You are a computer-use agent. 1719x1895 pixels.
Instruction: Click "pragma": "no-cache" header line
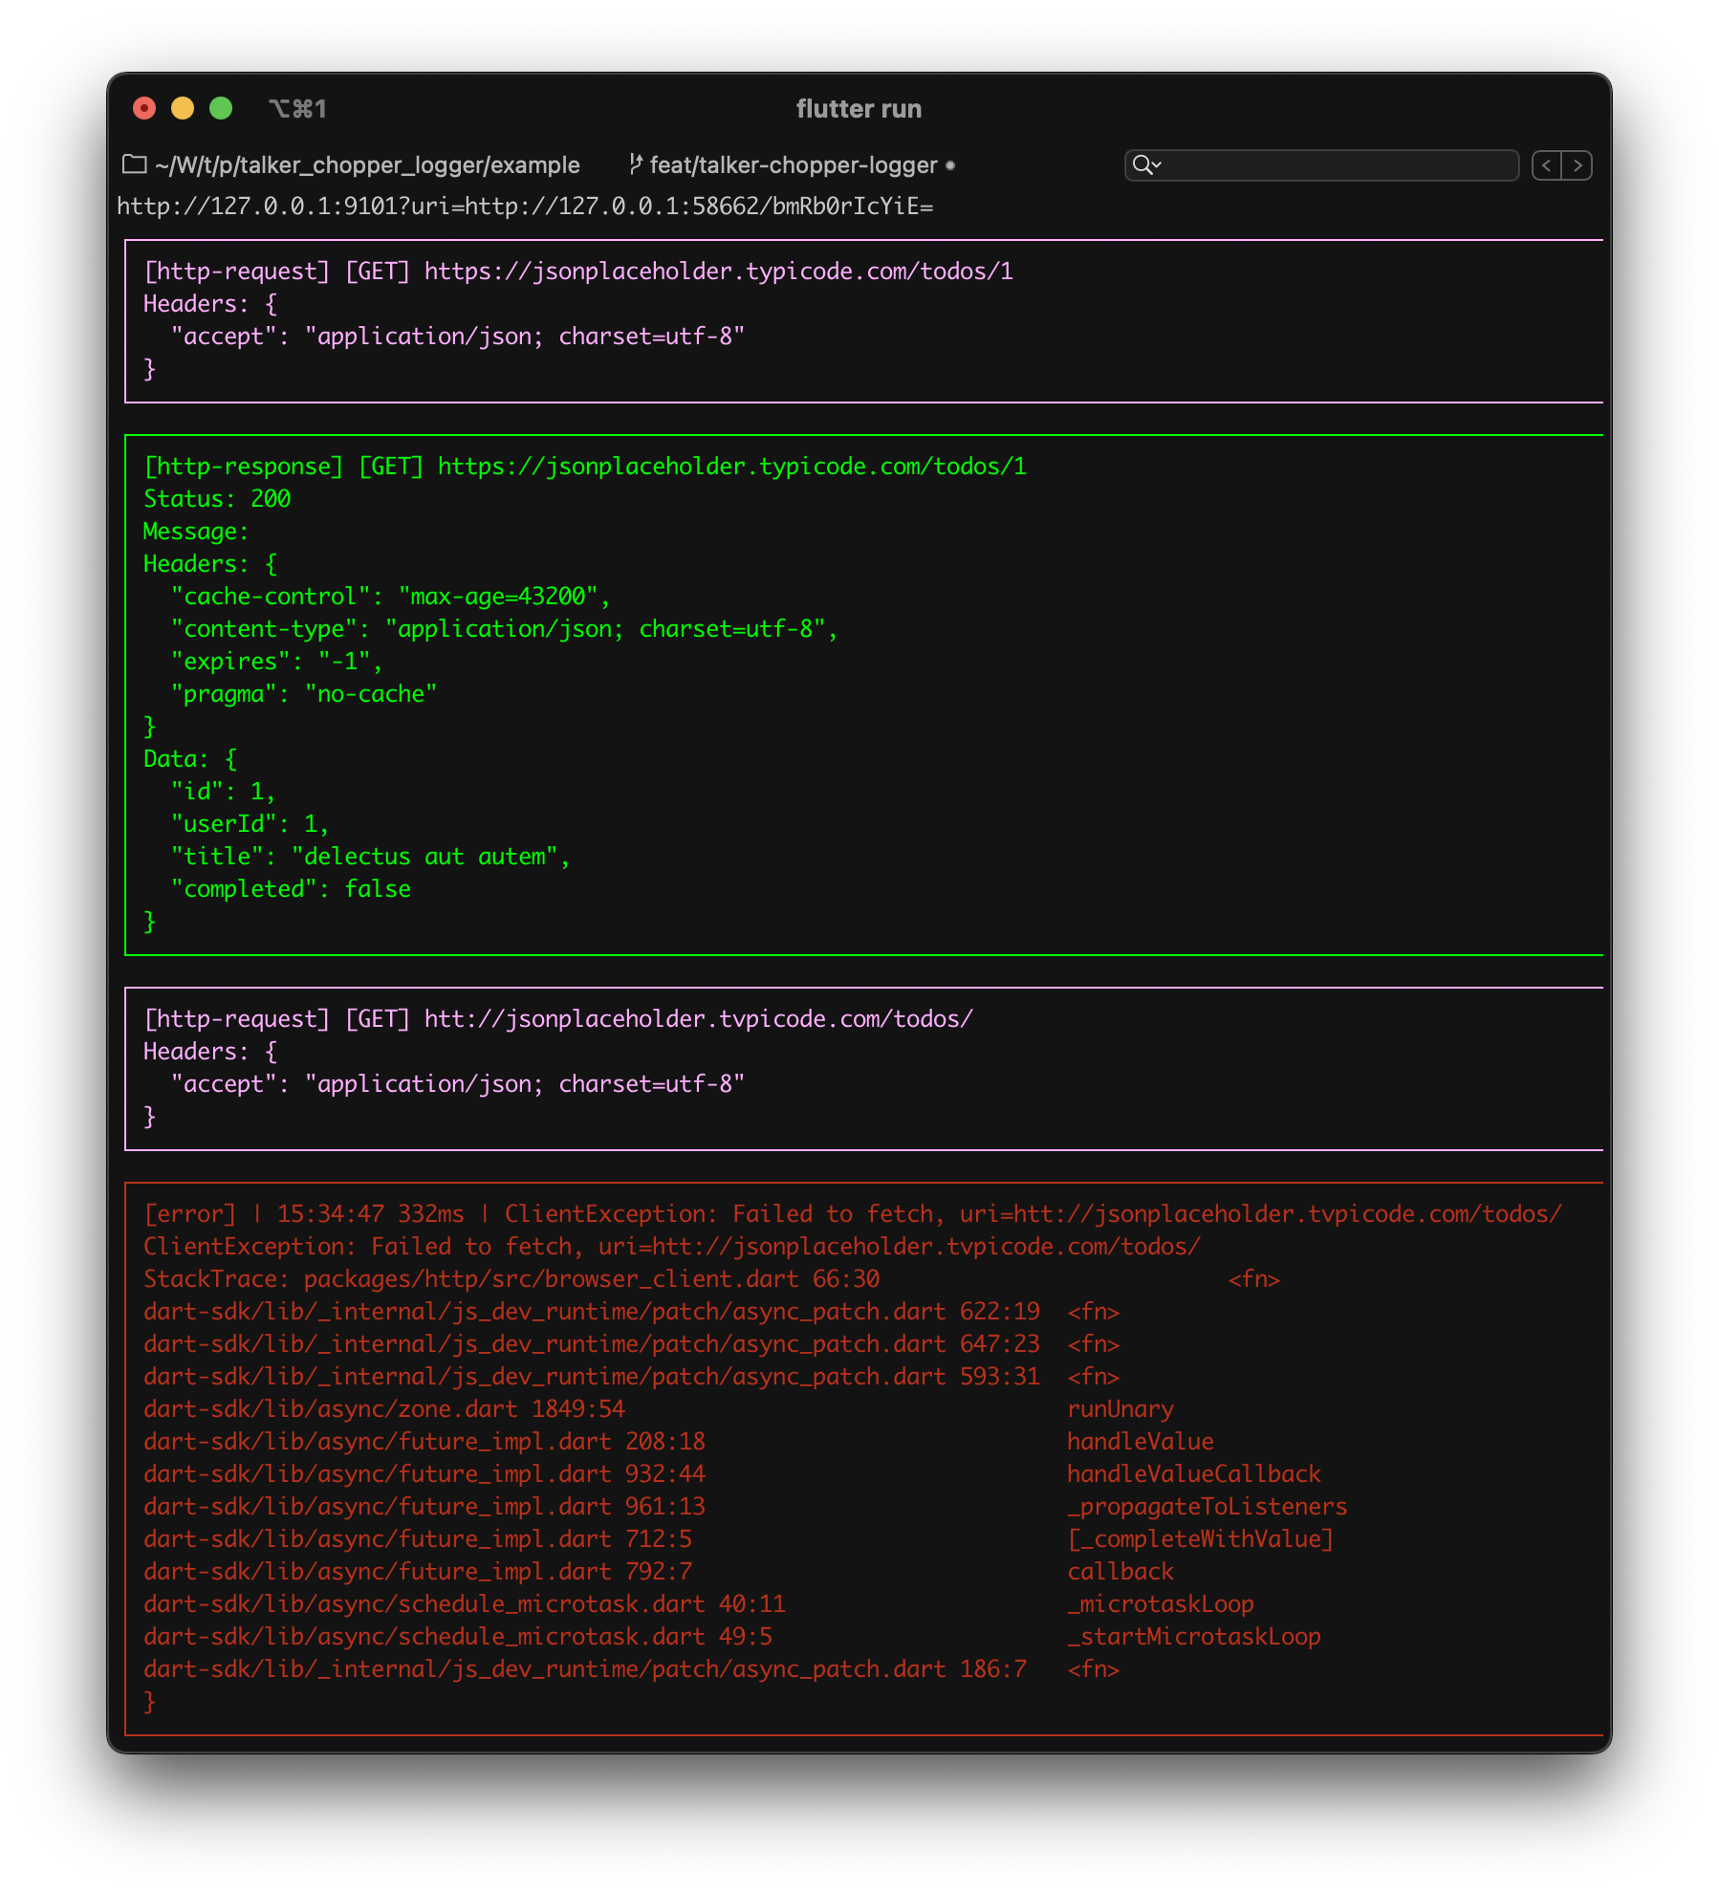pyautogui.click(x=303, y=694)
